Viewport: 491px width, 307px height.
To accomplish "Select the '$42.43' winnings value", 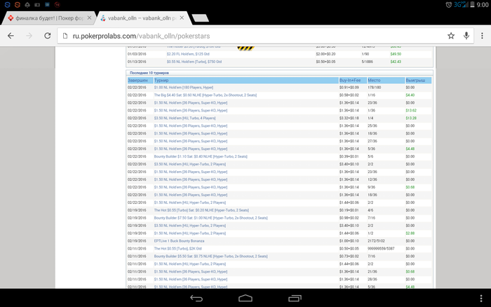I will click(396, 62).
